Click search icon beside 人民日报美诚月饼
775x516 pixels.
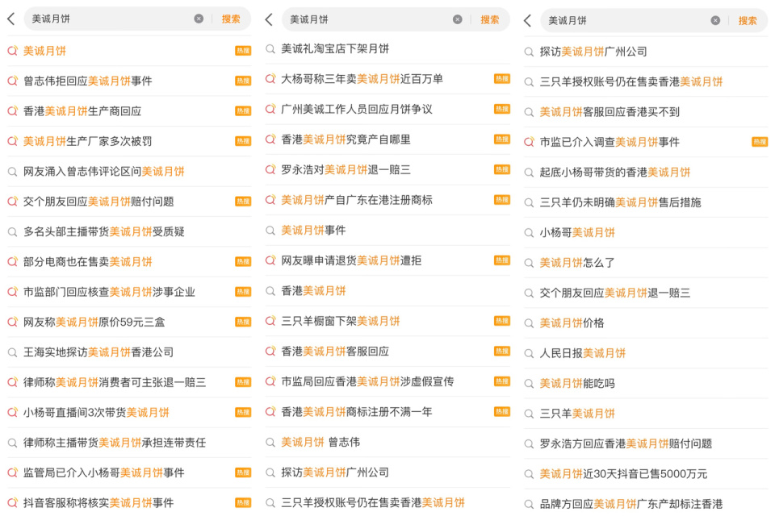[529, 353]
